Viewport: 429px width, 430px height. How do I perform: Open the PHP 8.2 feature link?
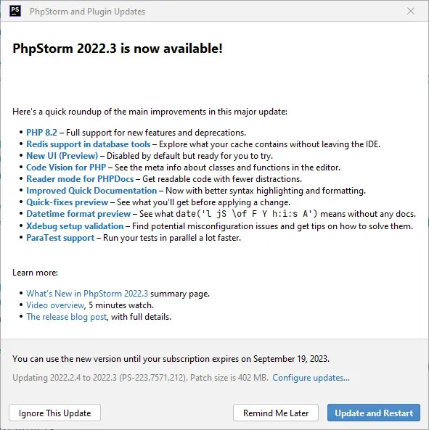point(41,133)
